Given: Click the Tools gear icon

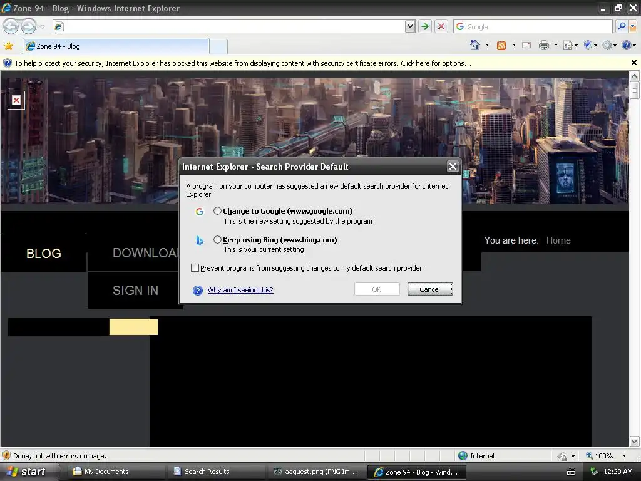Looking at the screenshot, I should (607, 45).
